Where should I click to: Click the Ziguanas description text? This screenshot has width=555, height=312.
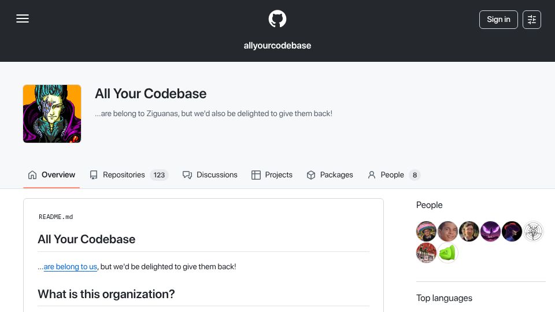213,114
